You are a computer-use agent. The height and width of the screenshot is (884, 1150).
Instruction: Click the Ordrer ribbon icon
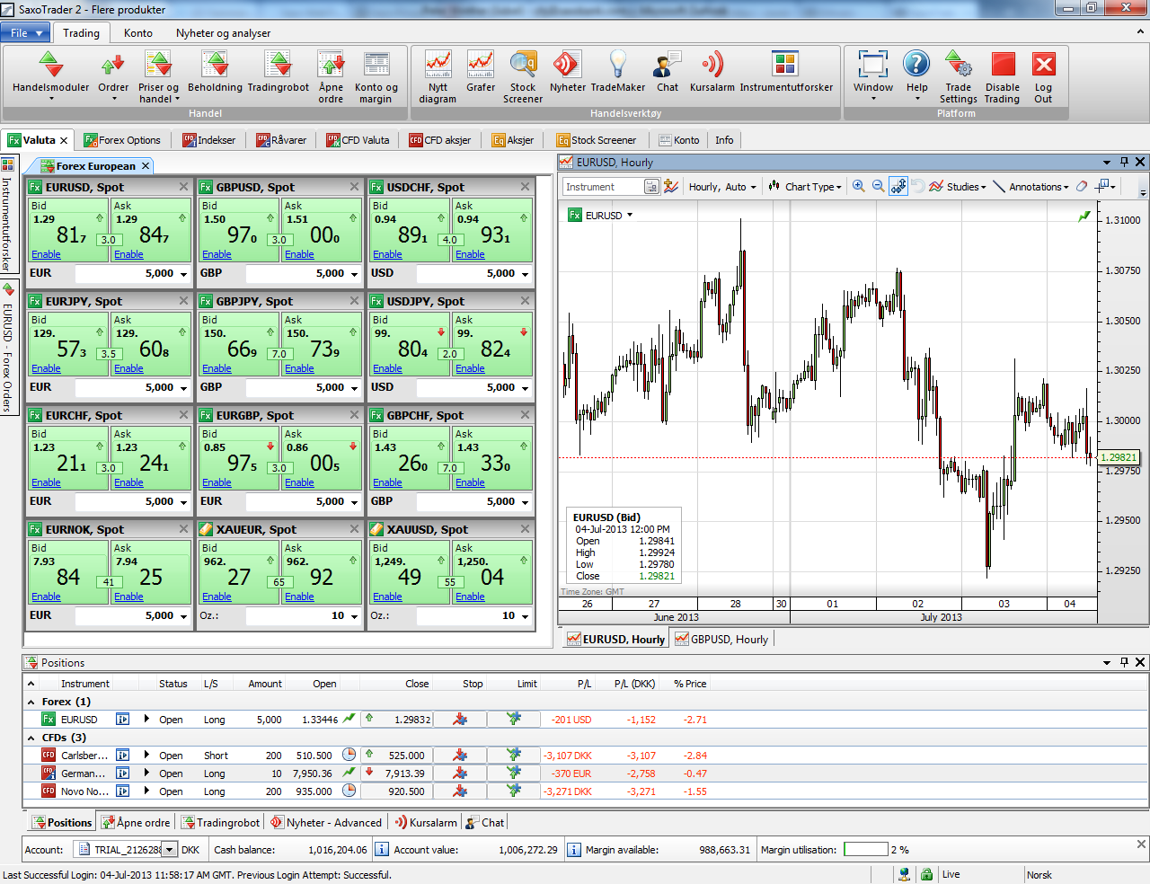click(x=113, y=75)
